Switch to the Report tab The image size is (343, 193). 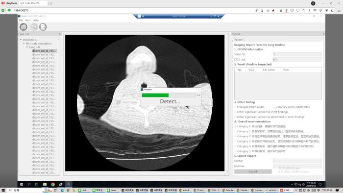239,40
